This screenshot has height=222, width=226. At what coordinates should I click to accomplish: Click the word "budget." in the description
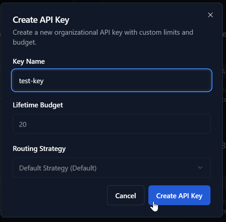pyautogui.click(x=24, y=43)
